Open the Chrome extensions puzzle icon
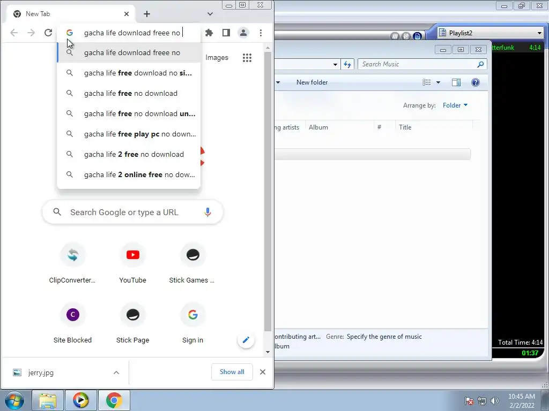Screen dimensions: 549x411 pos(209,33)
